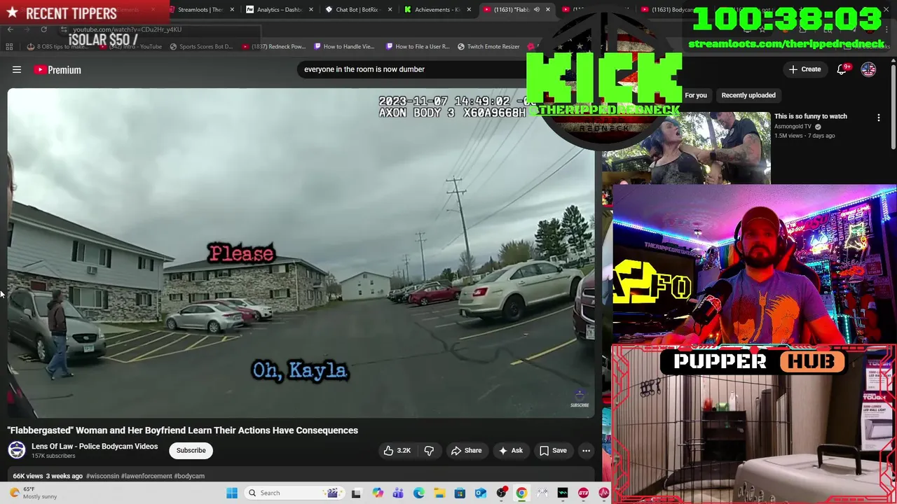Open Sports Scores Bot bookmark
This screenshot has width=897, height=504.
pyautogui.click(x=201, y=47)
